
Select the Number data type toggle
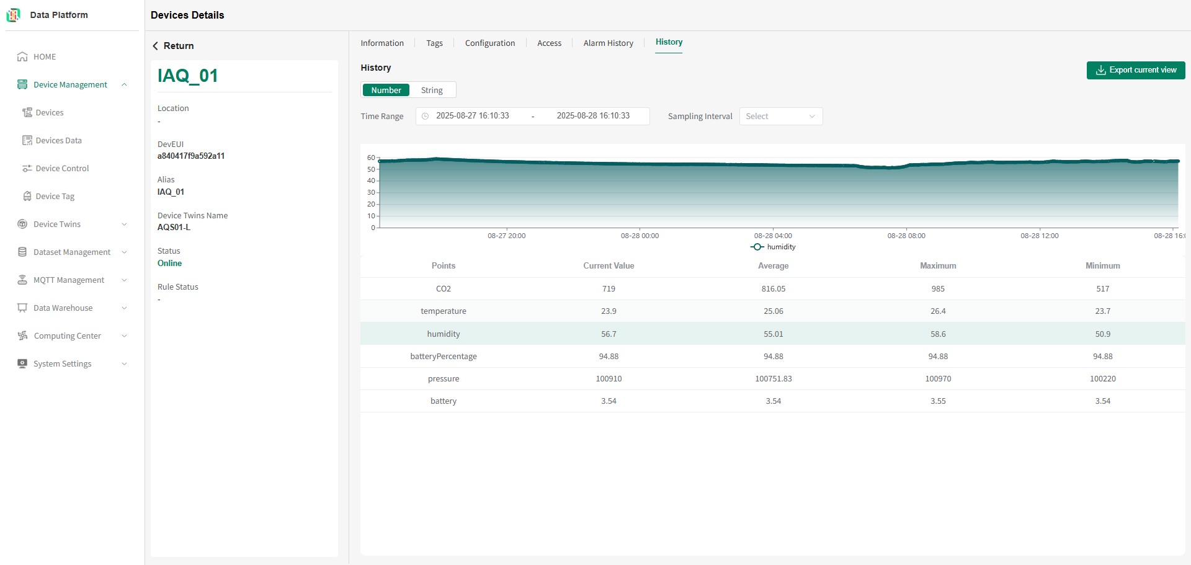386,90
